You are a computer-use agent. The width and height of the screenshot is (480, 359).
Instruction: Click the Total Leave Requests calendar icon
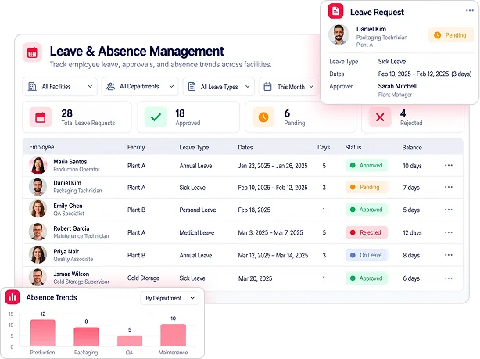41,117
